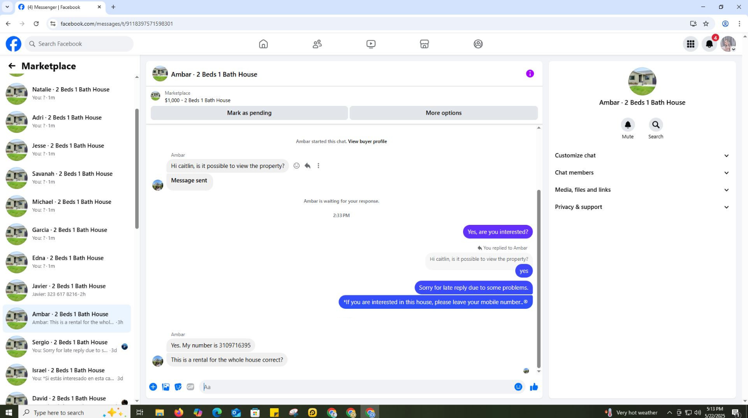This screenshot has height=418, width=748.
Task: React to Ambar's message with emoji icon
Action: click(297, 166)
